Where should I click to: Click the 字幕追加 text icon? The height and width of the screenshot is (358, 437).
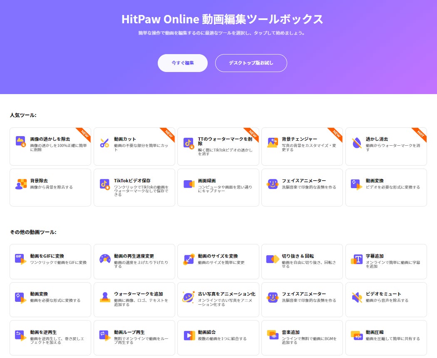click(357, 259)
